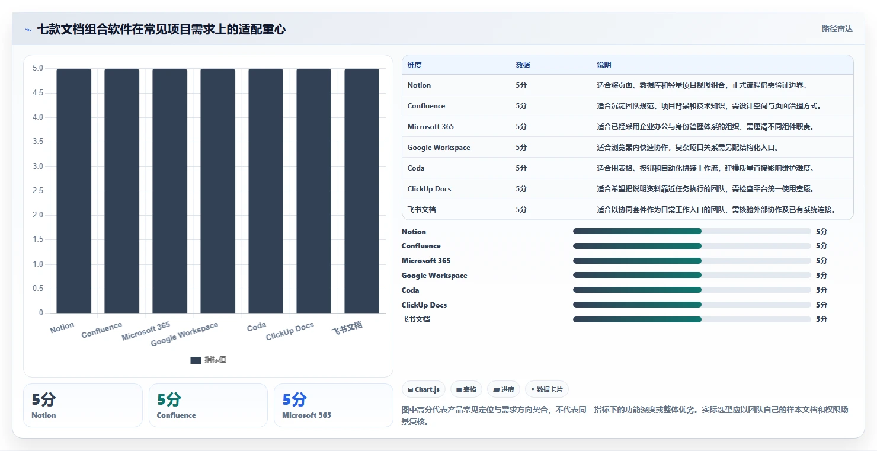877x451 pixels.
Task: Click the Coda bar in the chart
Action: (x=266, y=191)
